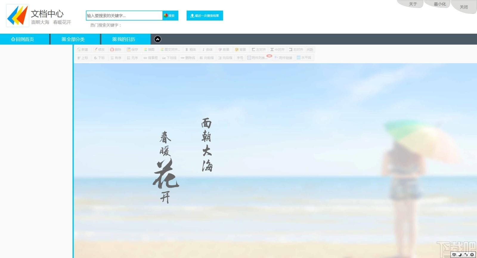Open the 全部分类 all categories tab
This screenshot has height=258, width=477.
coord(75,39)
